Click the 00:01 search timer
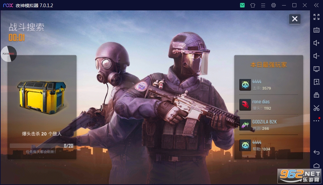The width and height of the screenshot is (323, 185). coord(17,38)
